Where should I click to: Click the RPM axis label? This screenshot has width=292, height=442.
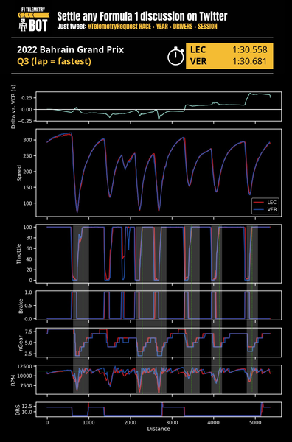tap(13, 380)
